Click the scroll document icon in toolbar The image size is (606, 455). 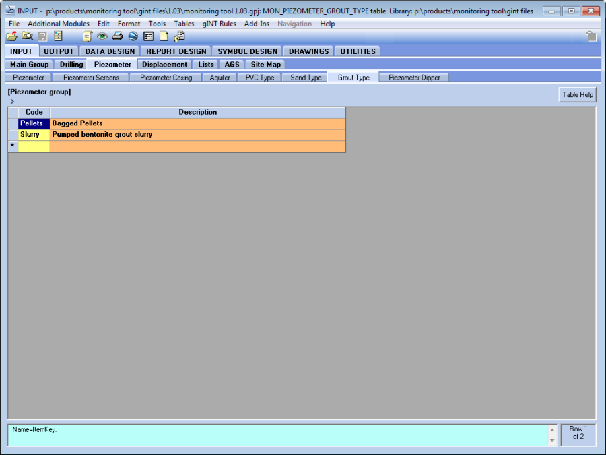click(87, 36)
